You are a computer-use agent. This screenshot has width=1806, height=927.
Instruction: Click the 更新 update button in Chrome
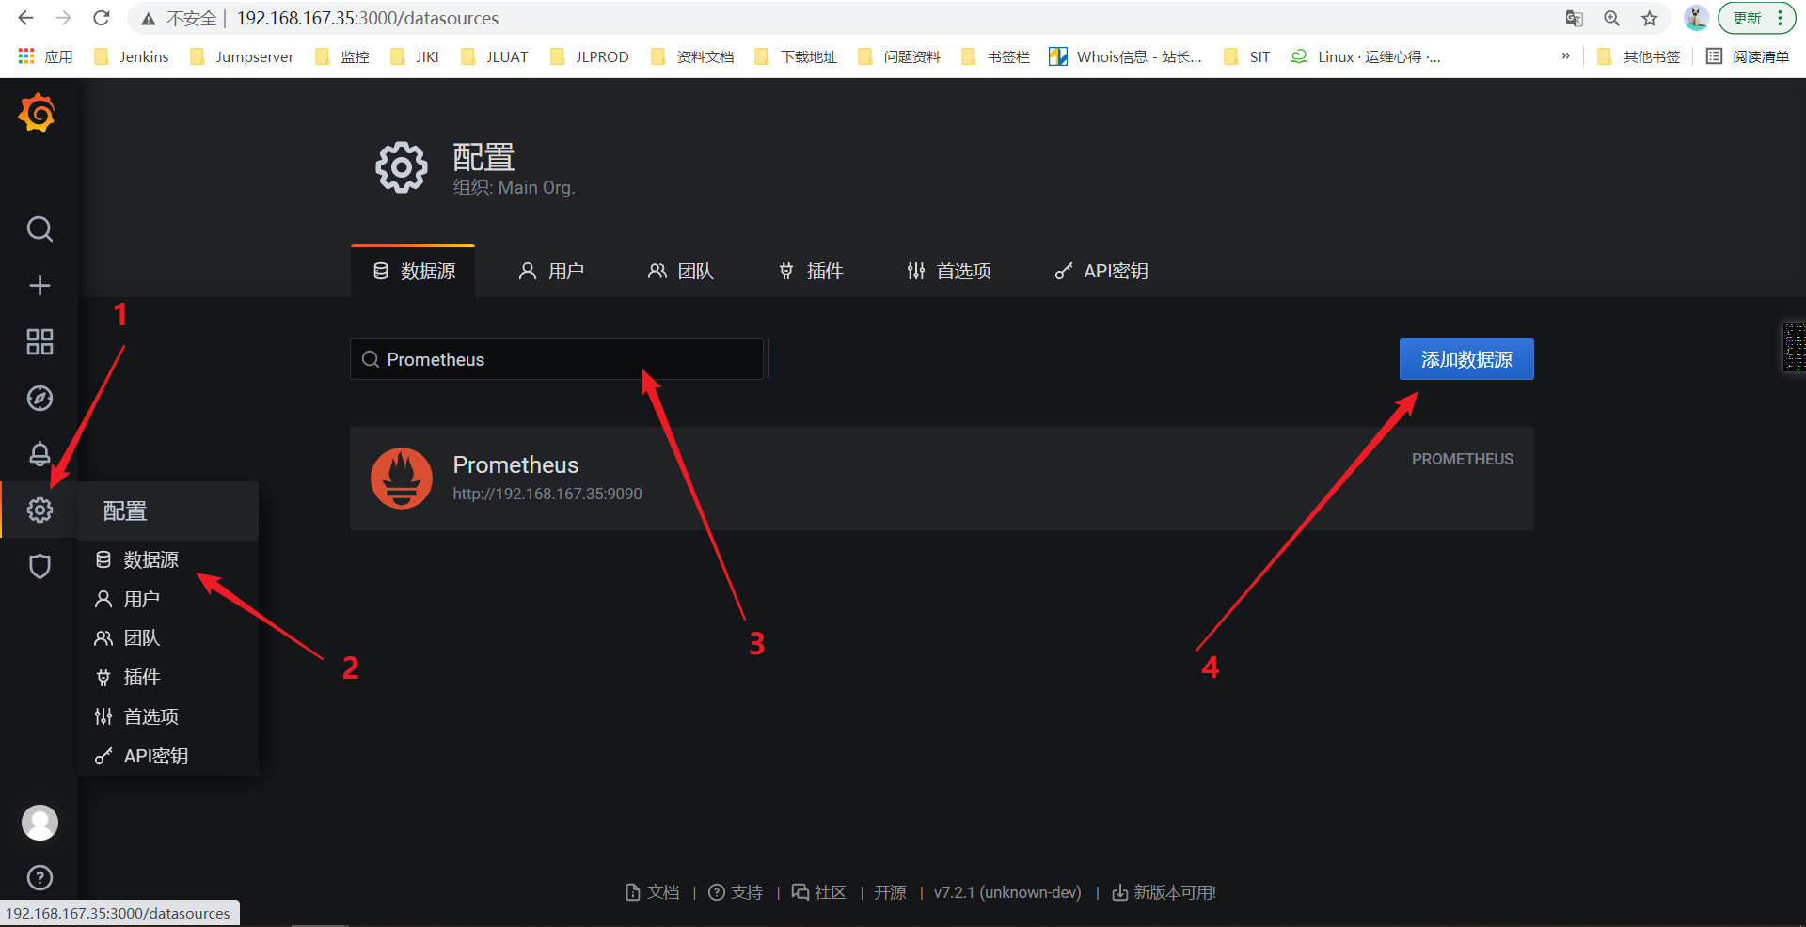1747,18
